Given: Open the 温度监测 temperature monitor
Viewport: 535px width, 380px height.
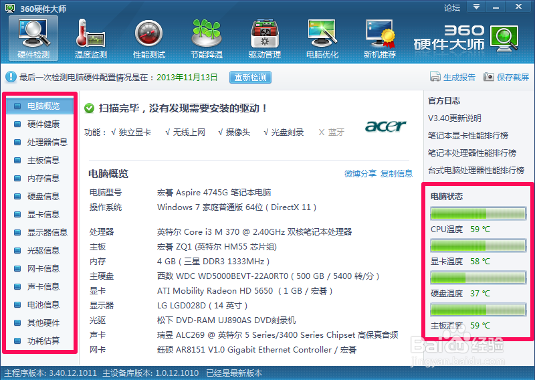Looking at the screenshot, I should coord(91,38).
